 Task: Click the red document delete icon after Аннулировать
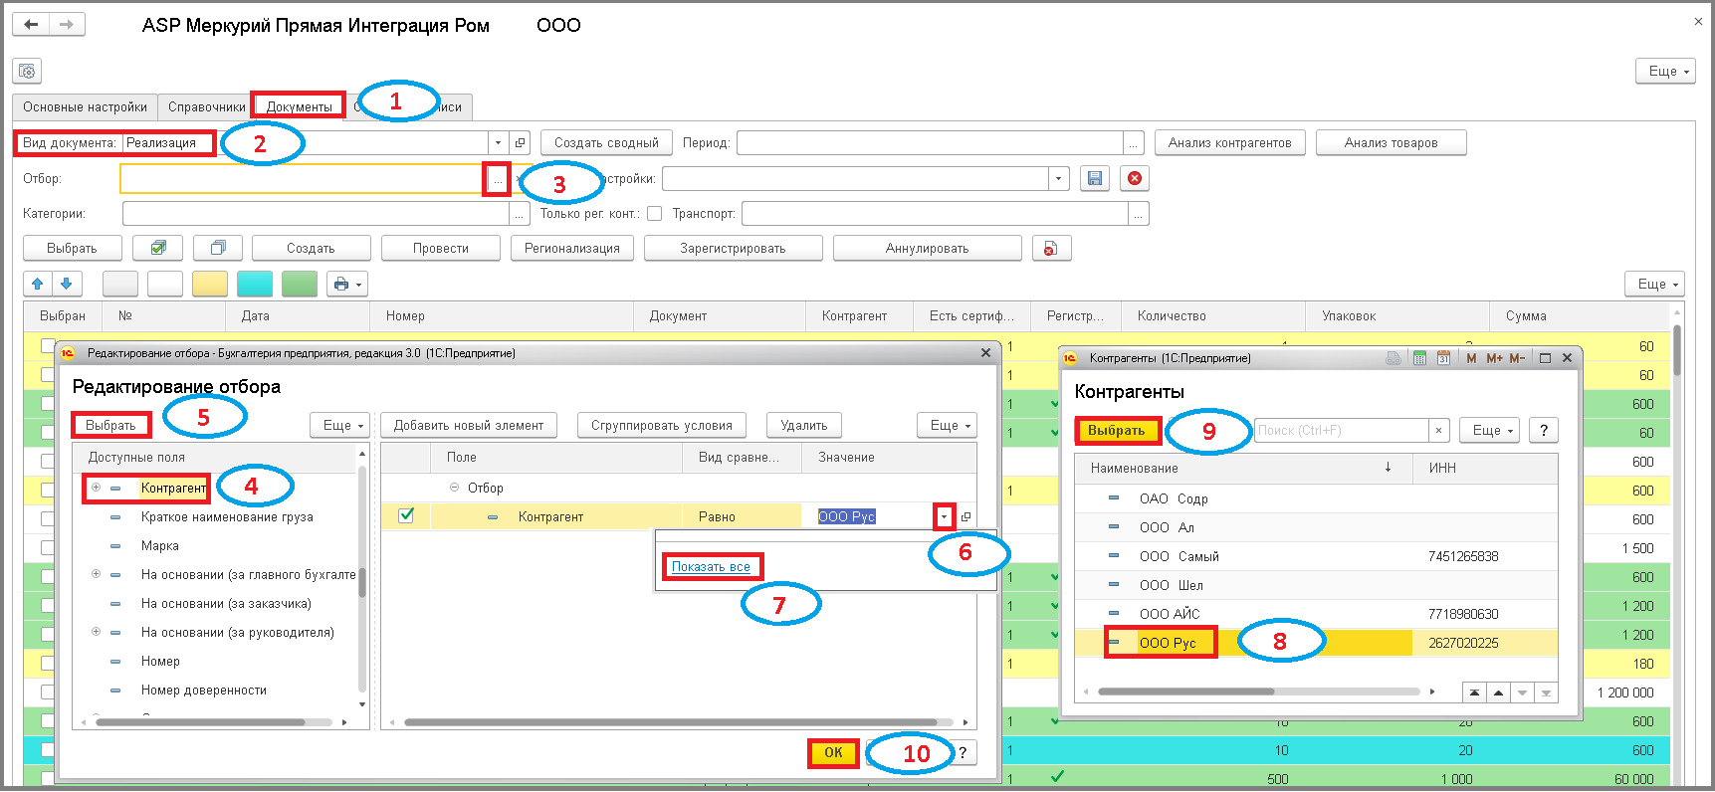coord(1051,249)
